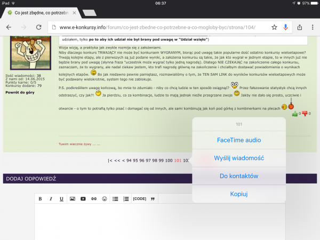Toggle italic formatting in reply editor
The height and width of the screenshot is (240, 320).
[x=51, y=199]
